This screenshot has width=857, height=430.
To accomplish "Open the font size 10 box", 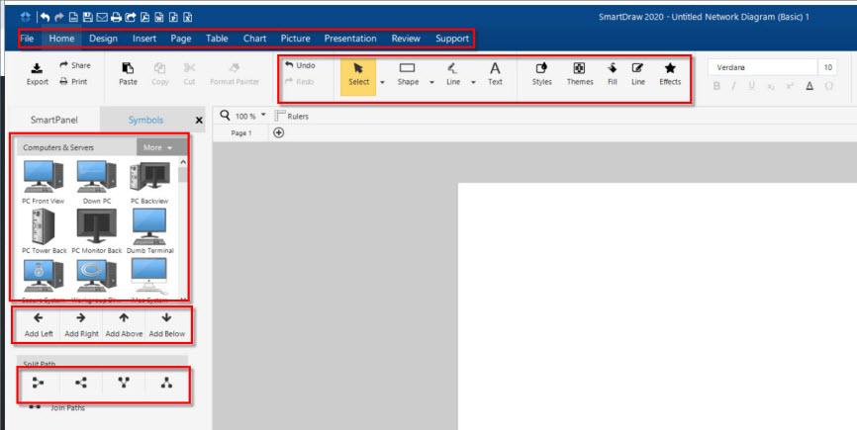I will click(827, 67).
